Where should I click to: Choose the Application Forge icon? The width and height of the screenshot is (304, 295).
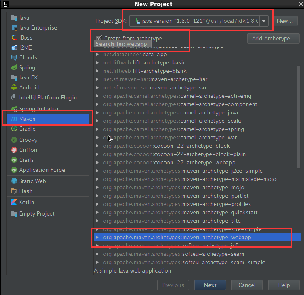[x=14, y=170]
